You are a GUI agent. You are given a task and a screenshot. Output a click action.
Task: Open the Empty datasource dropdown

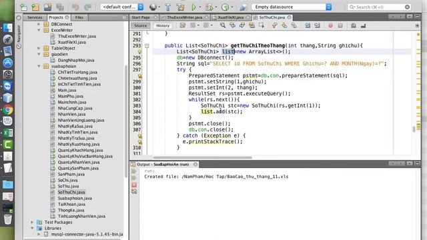click(x=292, y=7)
